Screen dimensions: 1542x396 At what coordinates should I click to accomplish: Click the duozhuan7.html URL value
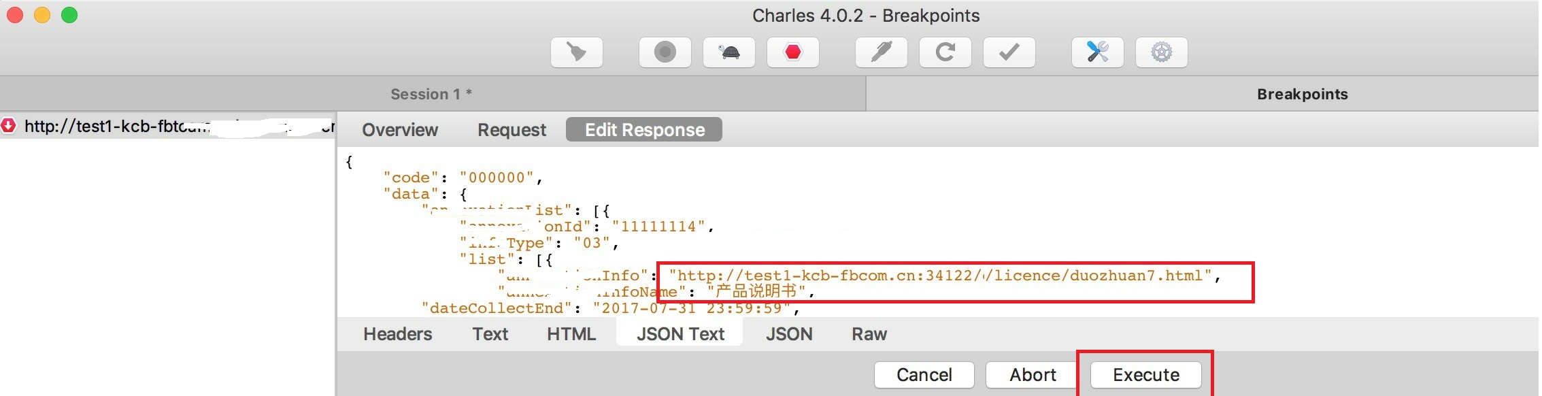(940, 276)
